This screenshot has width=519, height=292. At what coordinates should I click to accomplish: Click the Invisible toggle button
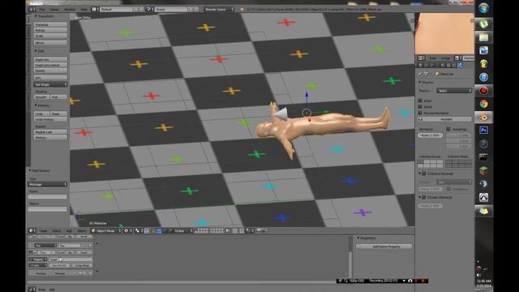pyautogui.click(x=444, y=119)
